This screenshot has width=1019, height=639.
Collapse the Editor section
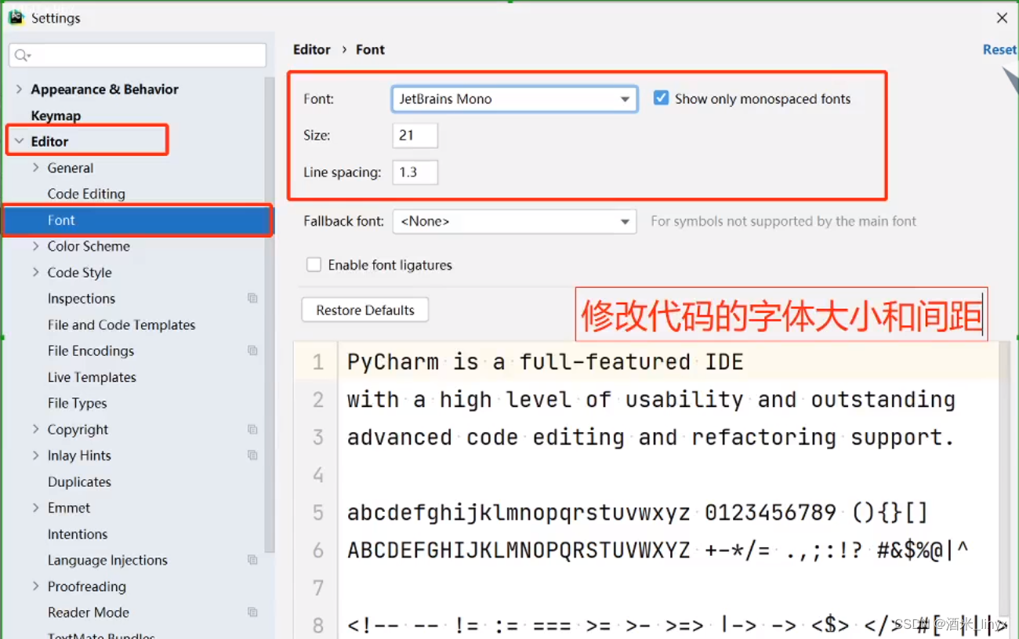coord(19,141)
